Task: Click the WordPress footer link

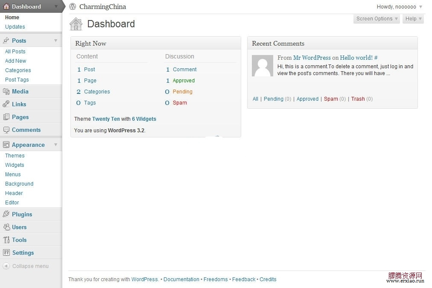Action: tap(144, 279)
